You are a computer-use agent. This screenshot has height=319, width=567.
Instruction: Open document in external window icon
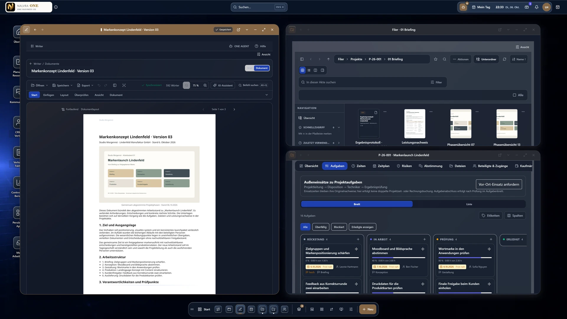pyautogui.click(x=238, y=30)
